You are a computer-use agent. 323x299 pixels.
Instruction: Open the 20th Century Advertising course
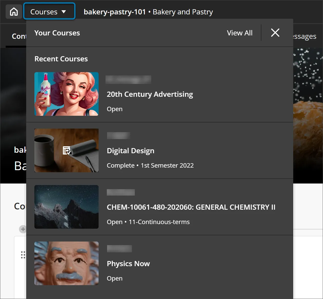tap(150, 94)
